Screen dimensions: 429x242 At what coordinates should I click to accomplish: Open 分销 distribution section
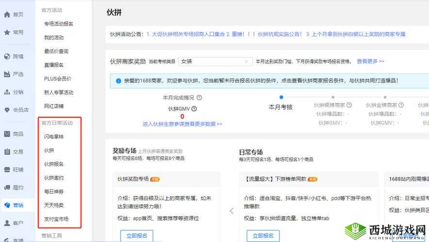14,92
